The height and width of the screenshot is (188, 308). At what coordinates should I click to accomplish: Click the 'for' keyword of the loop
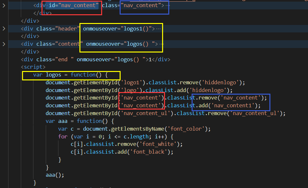(x=63, y=136)
